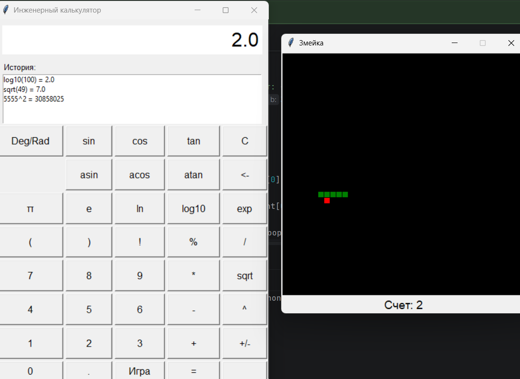Click digit 3 on calculator
520x379 pixels.
click(139, 343)
